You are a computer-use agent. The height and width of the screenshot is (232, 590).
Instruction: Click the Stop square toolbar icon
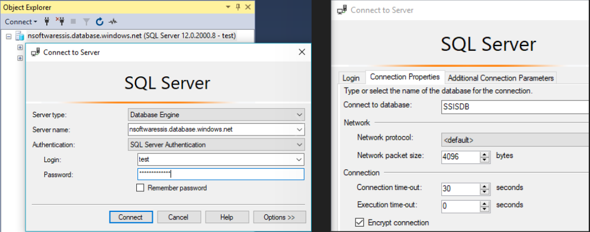[73, 22]
